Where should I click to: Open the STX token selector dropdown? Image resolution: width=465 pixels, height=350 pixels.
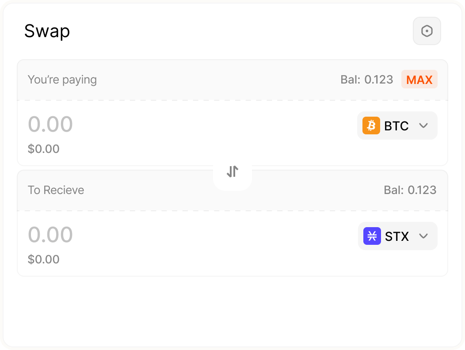[x=397, y=236]
